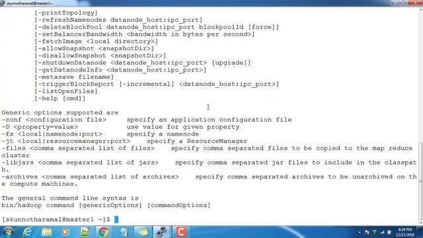Click the "Generic options supported are" line
Image resolution: width=423 pixels, height=238 pixels.
click(60, 112)
